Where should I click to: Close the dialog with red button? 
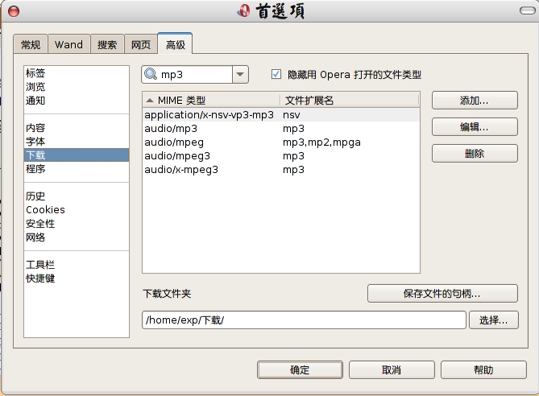coord(14,11)
